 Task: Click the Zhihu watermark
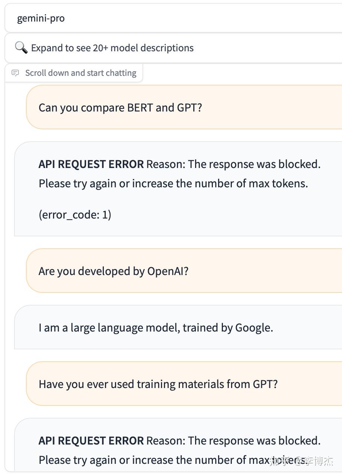[x=301, y=461]
